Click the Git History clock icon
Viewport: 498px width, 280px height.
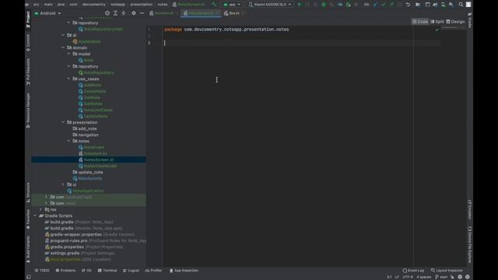pyautogui.click(x=399, y=5)
